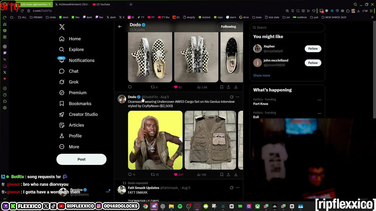Download media from the checkered shoes post
Viewport: 376px width, 211px height.
pyautogui.click(x=236, y=87)
